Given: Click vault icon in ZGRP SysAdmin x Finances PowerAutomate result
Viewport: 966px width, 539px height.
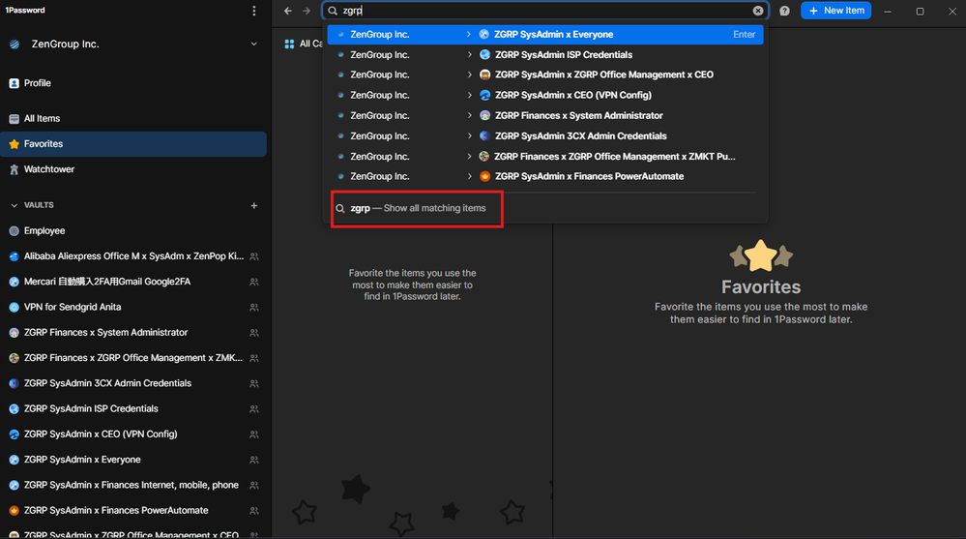Looking at the screenshot, I should (x=484, y=176).
